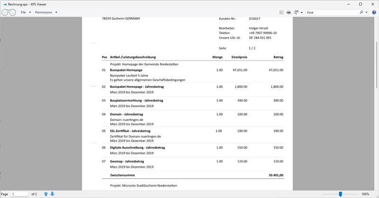379x198 pixels.
Task: Open Help via the question-mark icon
Action: [x=373, y=12]
